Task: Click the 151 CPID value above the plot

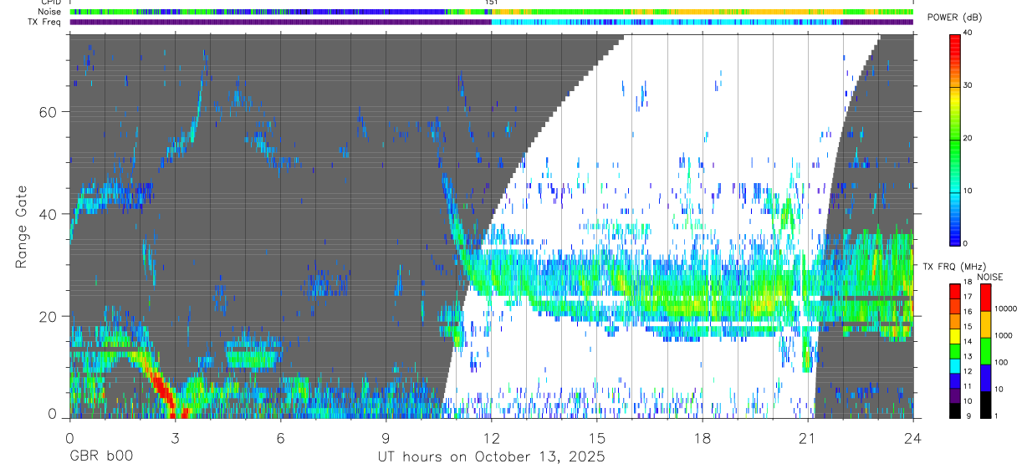Action: (491, 3)
